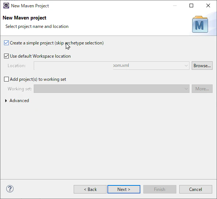Image resolution: width=217 pixels, height=199 pixels.
Task: Cancel the New Maven Project wizard
Action: [195, 189]
